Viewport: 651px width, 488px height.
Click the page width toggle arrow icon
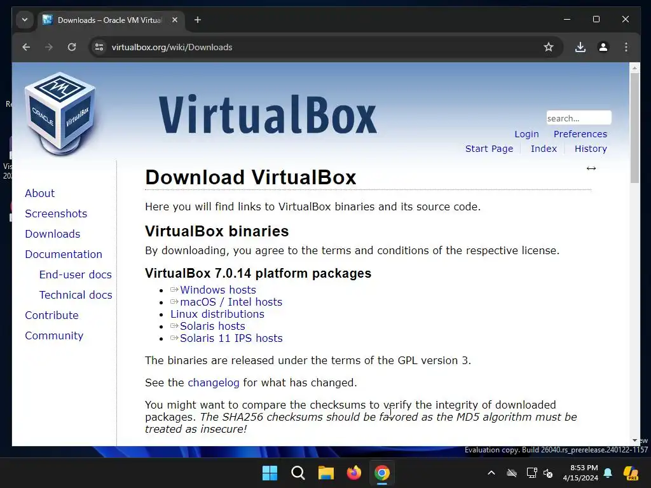click(591, 168)
